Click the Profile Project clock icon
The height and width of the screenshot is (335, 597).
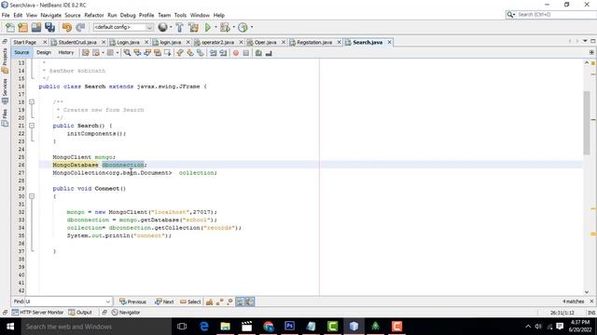pyautogui.click(x=243, y=27)
